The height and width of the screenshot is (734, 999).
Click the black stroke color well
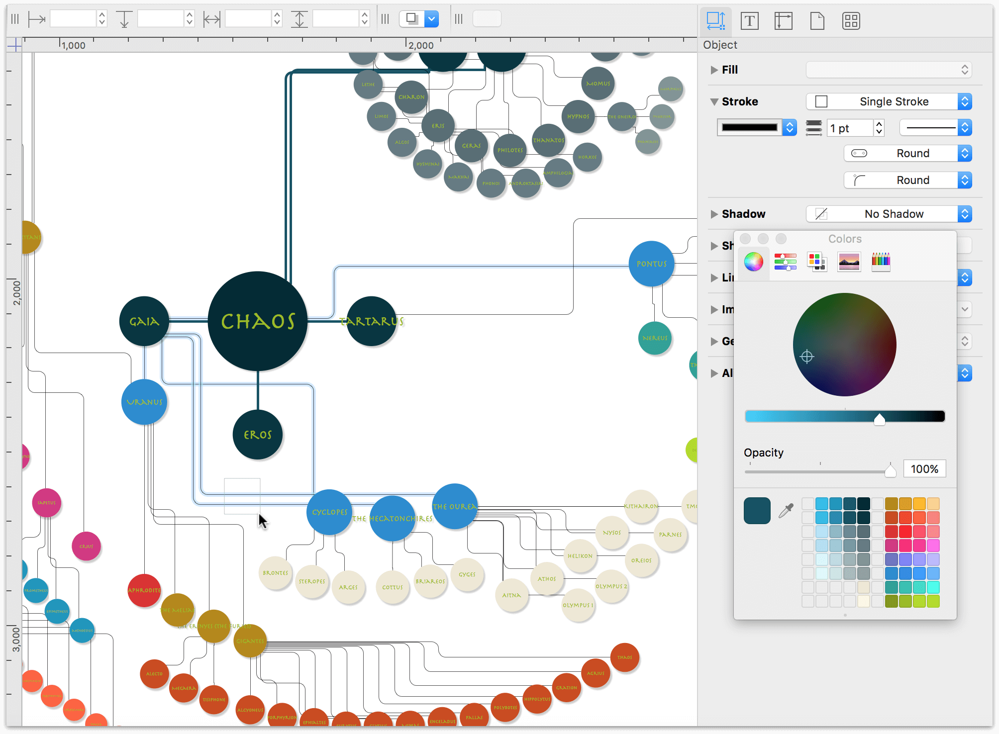749,128
